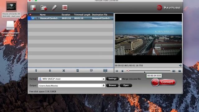The height and width of the screenshot is (112, 199).
Task: Start conversion with the Convert button
Action: point(164,82)
